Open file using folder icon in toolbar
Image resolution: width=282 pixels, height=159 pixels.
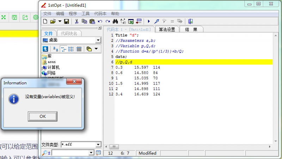click(x=53, y=21)
